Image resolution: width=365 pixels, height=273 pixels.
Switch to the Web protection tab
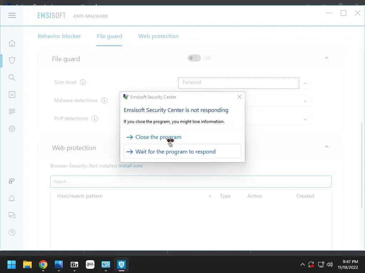point(158,36)
